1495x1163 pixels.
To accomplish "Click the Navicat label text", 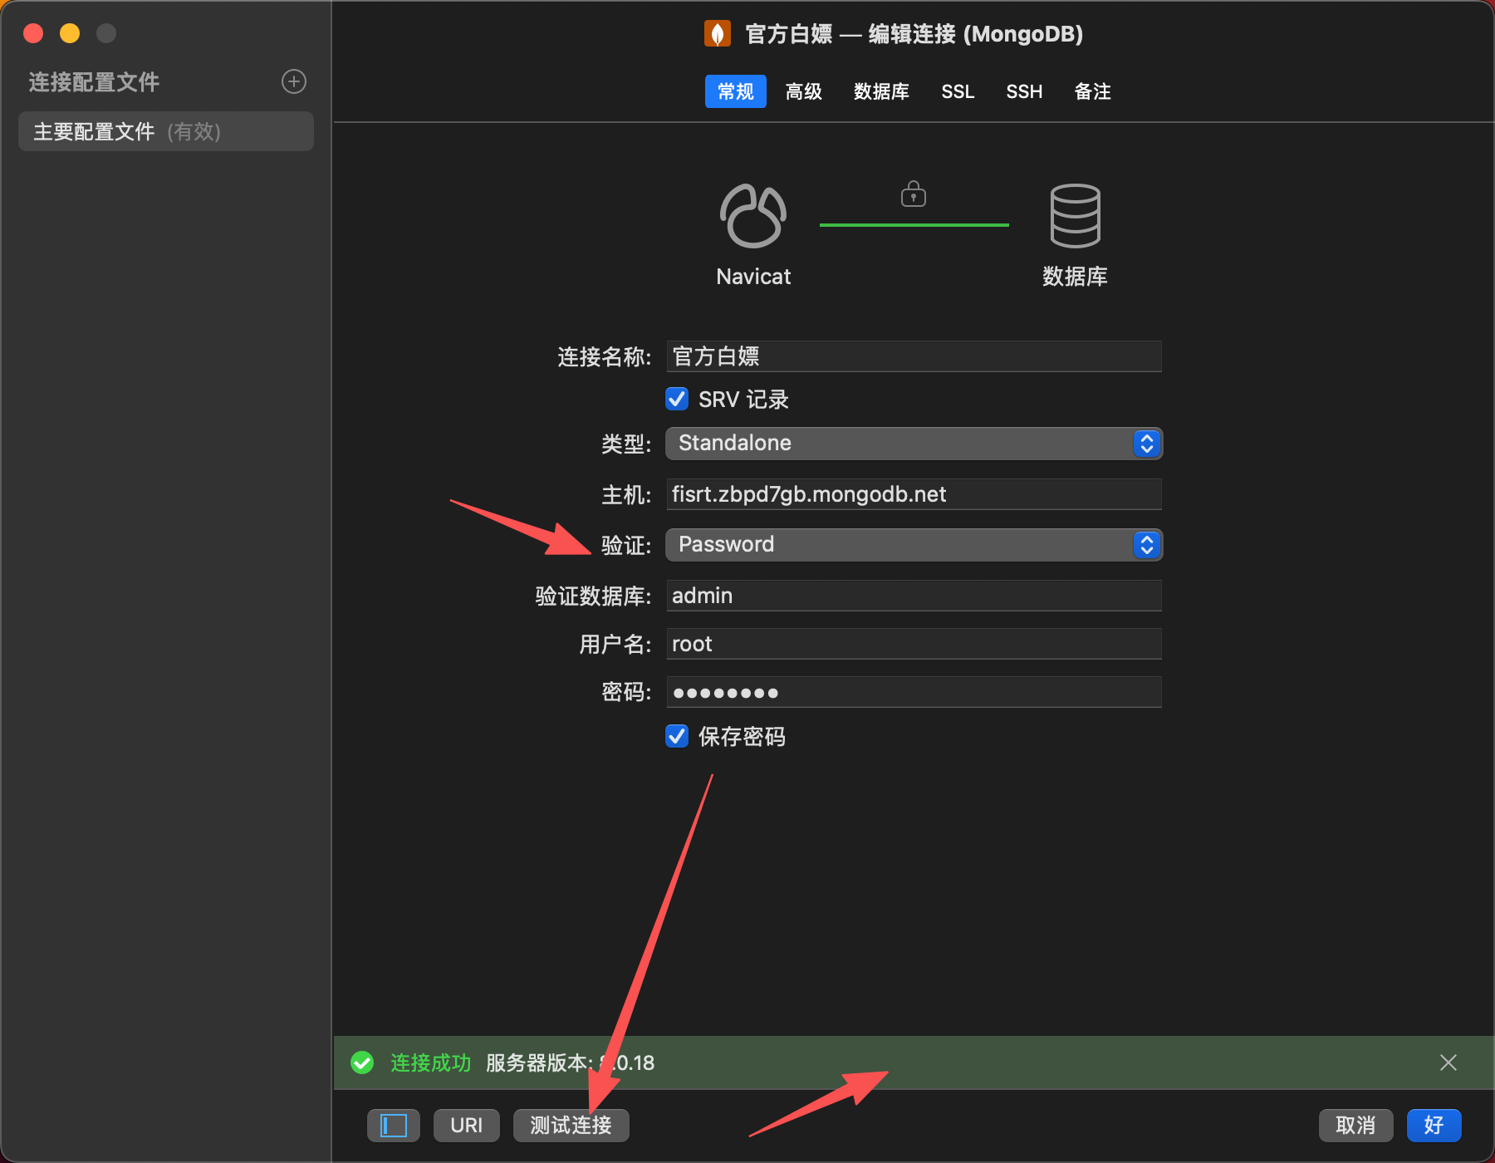I will point(753,277).
